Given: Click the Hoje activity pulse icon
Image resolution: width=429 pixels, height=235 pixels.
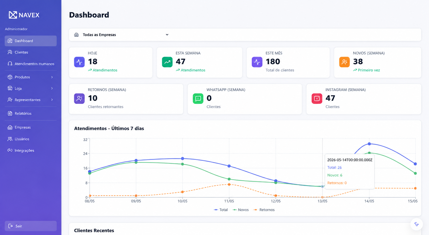Looking at the screenshot, I should 79,62.
